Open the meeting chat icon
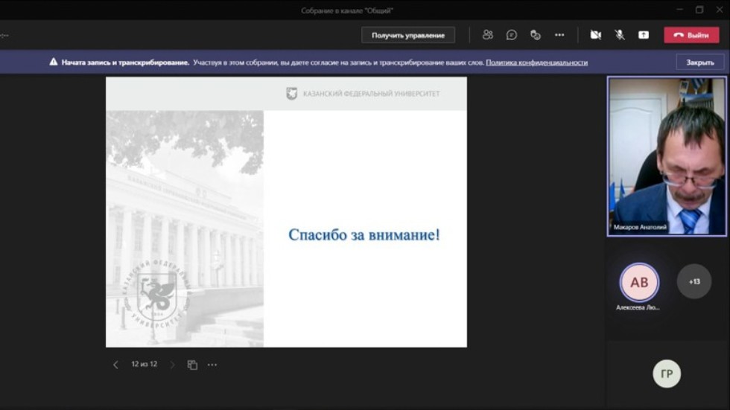The image size is (730, 410). 512,35
